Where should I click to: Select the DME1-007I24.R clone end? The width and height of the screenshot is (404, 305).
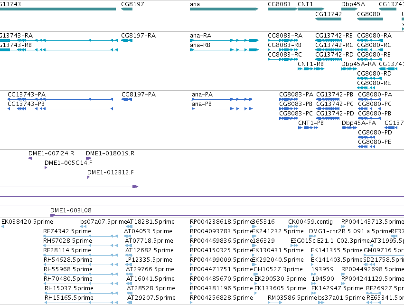(x=30, y=158)
